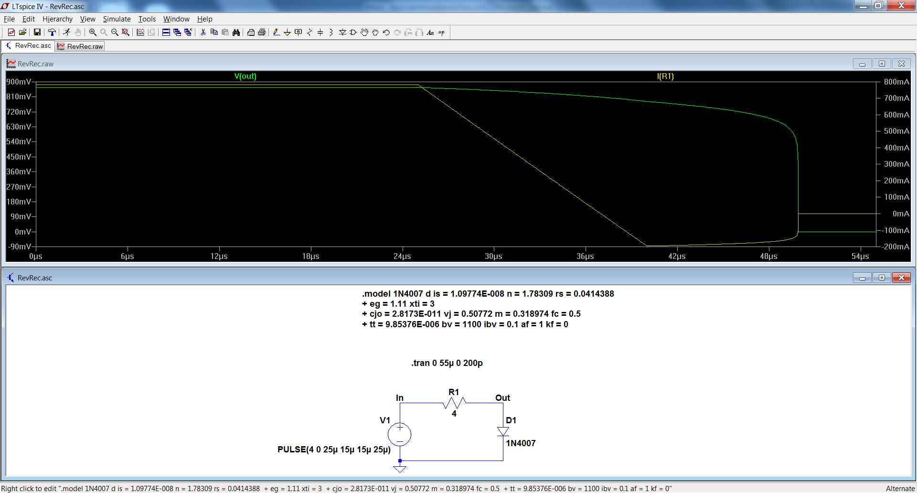
Task: Select the Place Capacitor tool
Action: point(320,32)
